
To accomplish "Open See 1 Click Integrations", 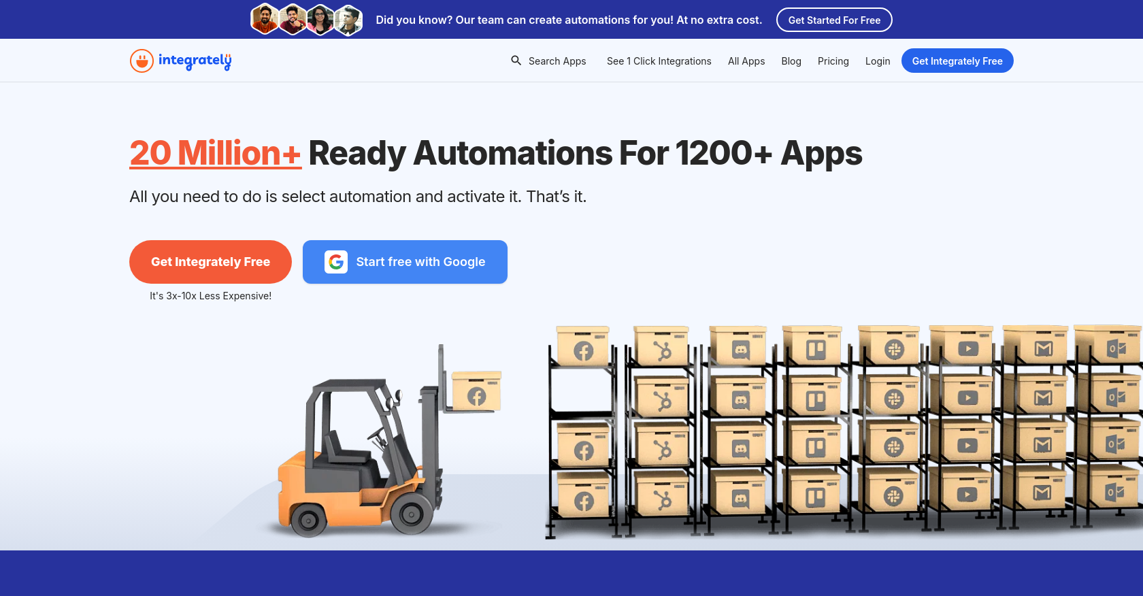I will pos(659,61).
